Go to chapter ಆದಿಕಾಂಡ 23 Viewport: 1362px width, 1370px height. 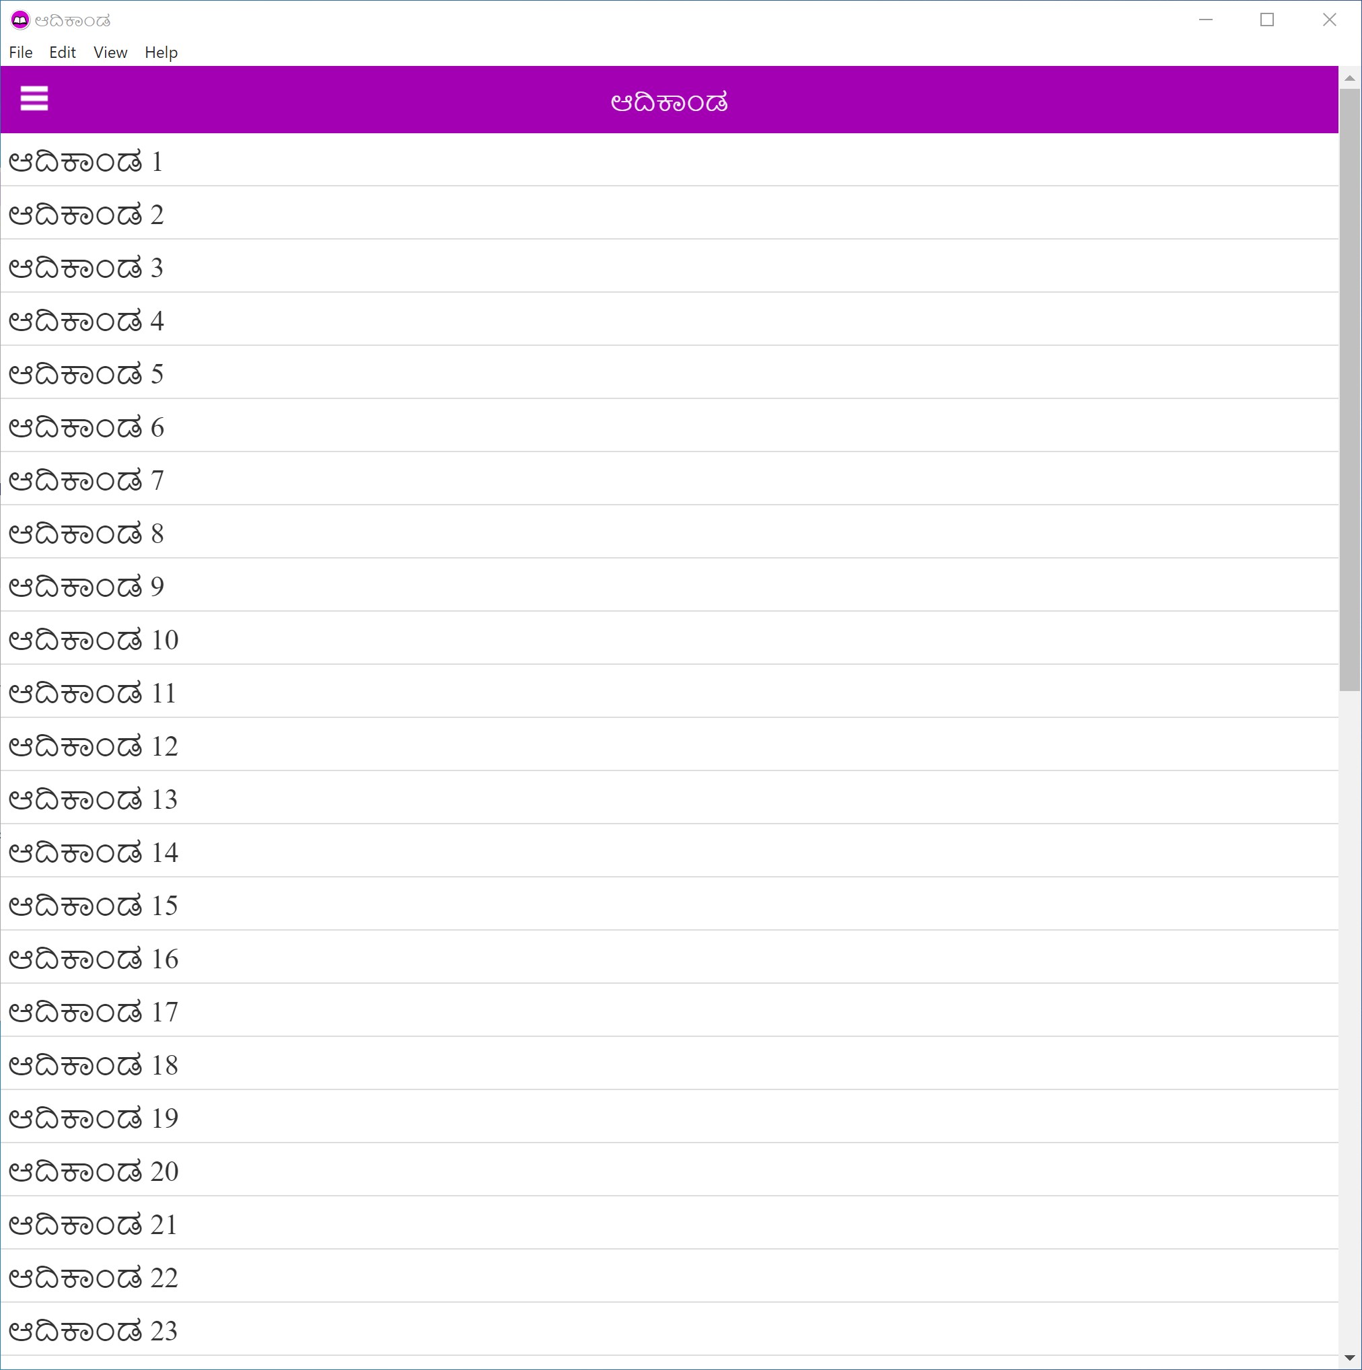[92, 1331]
